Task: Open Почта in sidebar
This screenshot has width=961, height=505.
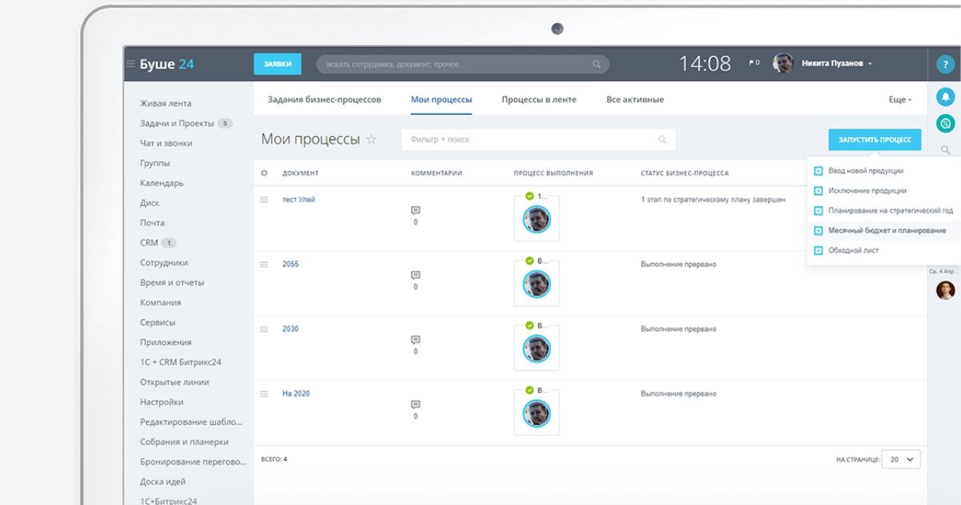Action: pyautogui.click(x=152, y=223)
